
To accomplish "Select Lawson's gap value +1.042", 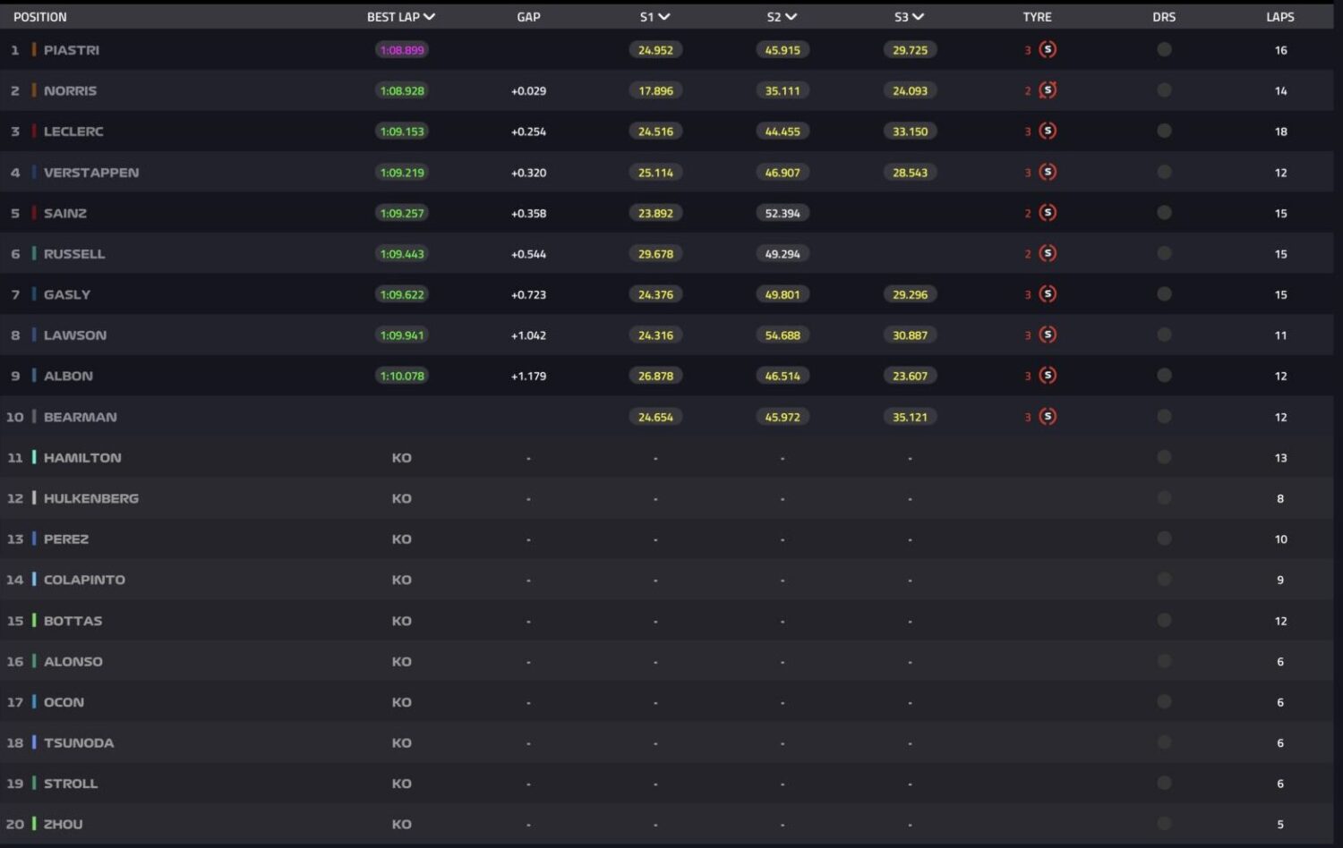I will [x=528, y=335].
